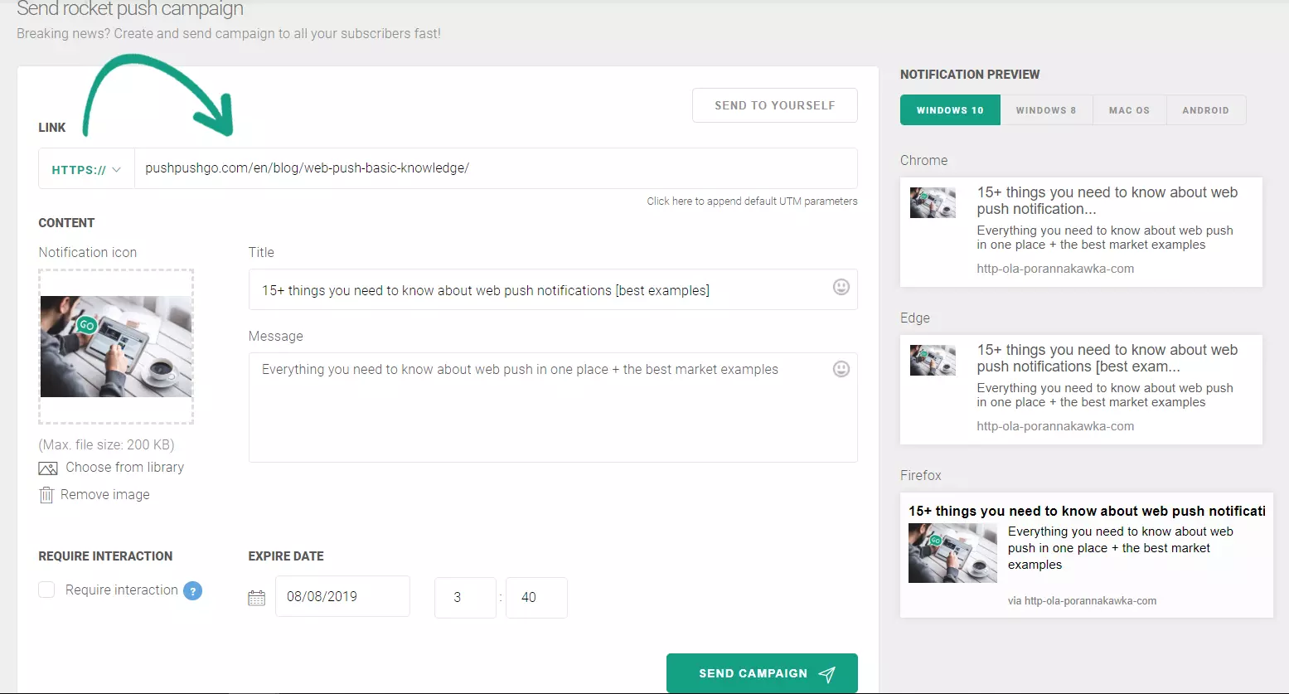The image size is (1289, 694).
Task: Enable the Require interaction checkbox
Action: point(46,590)
